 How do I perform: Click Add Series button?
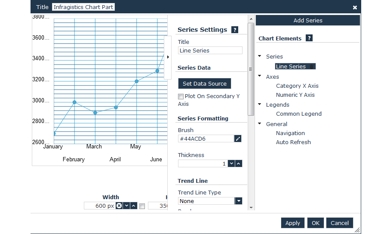[308, 21]
